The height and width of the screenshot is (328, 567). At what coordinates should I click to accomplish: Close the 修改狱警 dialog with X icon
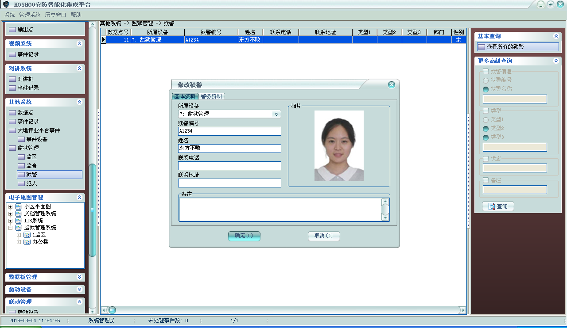coord(391,85)
